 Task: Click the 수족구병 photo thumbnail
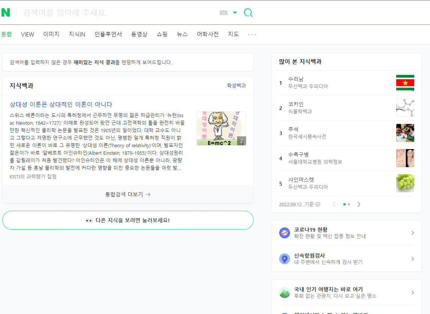[x=405, y=158]
